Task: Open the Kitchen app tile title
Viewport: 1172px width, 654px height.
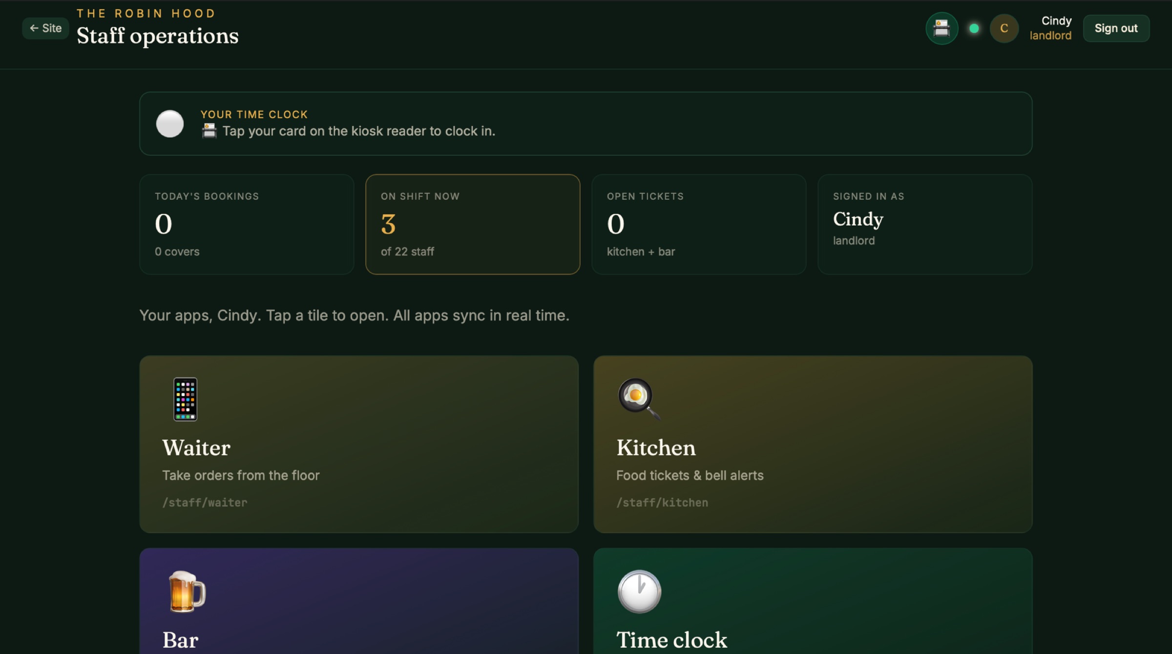Action: (x=656, y=447)
